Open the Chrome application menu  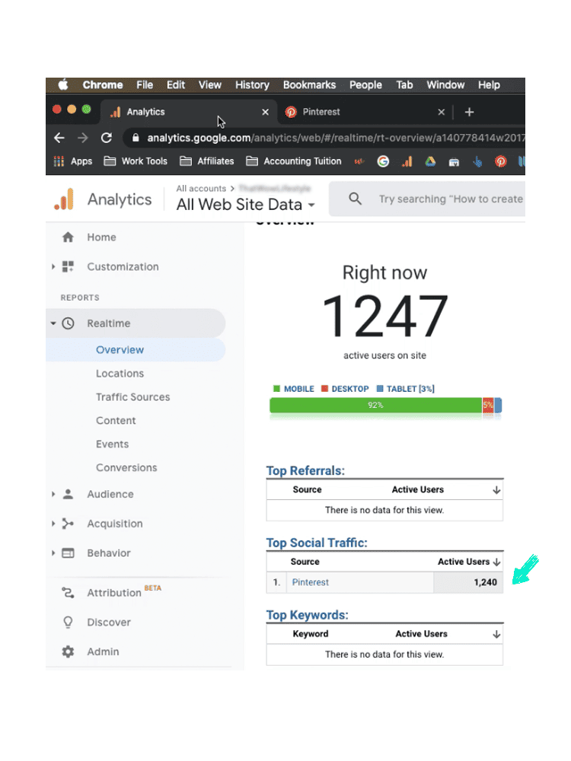pos(103,85)
